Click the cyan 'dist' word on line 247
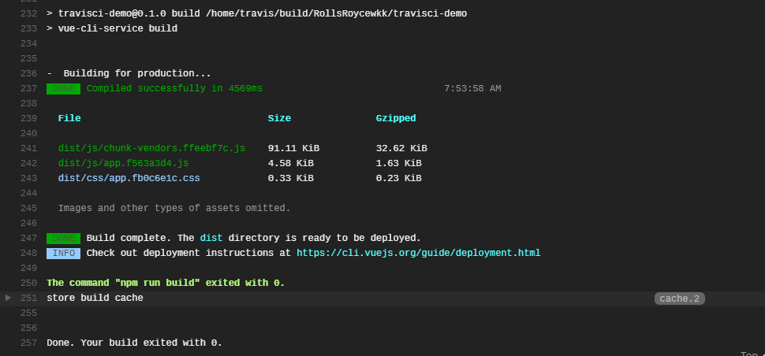The height and width of the screenshot is (356, 765). [211, 239]
